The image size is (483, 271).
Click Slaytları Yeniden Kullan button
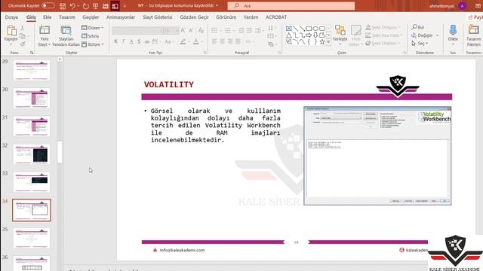[x=66, y=36]
